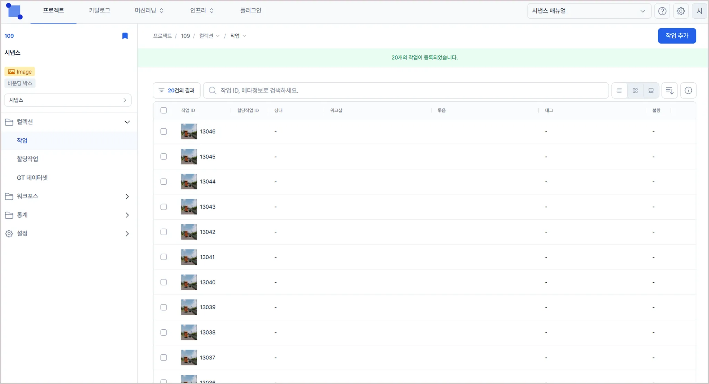Check the checkbox for task 13046
This screenshot has width=709, height=384.
click(x=164, y=131)
